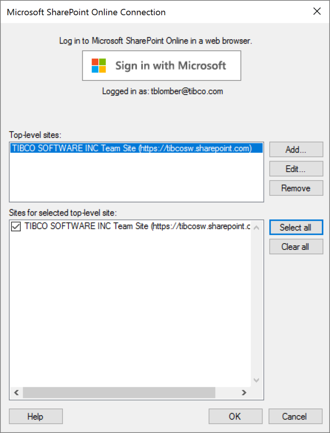The height and width of the screenshot is (433, 330).
Task: Click Sign in with Microsoft button
Action: (x=162, y=66)
